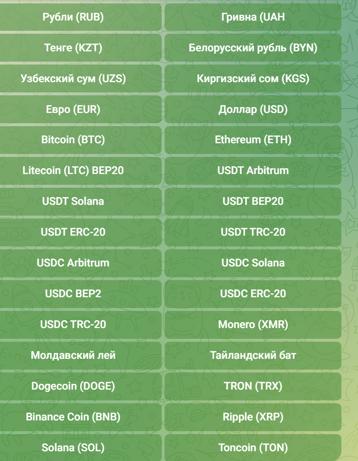Viewport: 358px width, 461px height.
Task: Select the Евро (EUR) button
Action: [x=73, y=110]
